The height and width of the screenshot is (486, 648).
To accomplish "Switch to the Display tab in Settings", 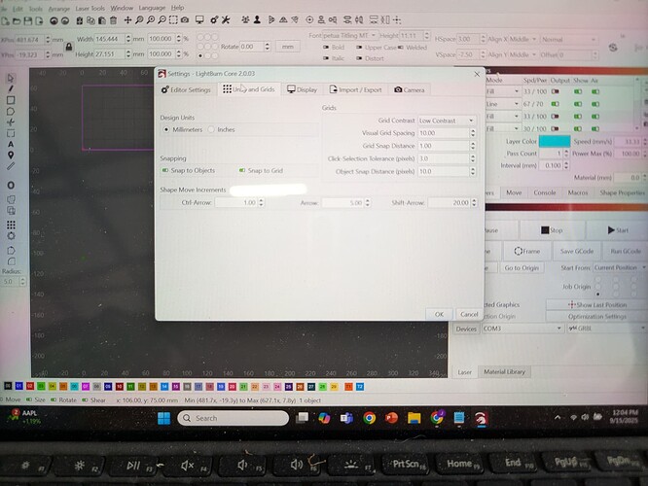I will click(x=302, y=89).
